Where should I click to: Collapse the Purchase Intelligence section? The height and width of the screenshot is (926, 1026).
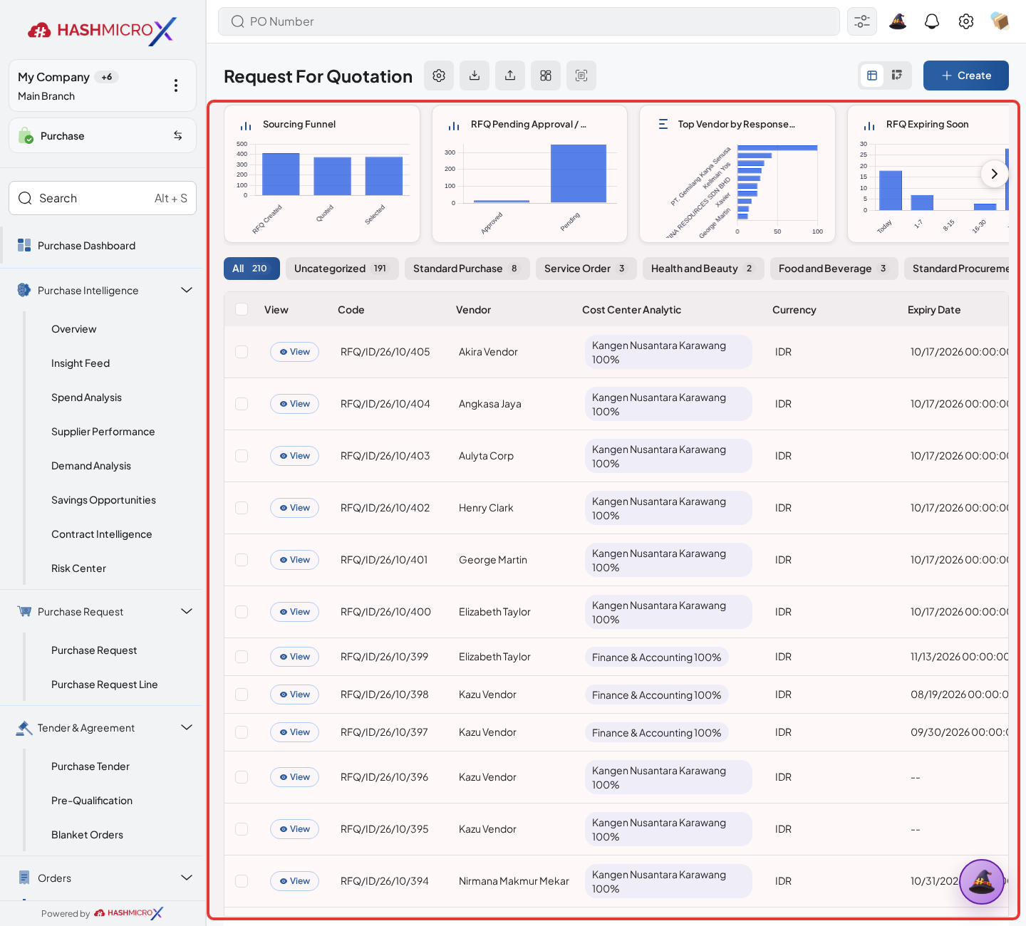(x=187, y=290)
